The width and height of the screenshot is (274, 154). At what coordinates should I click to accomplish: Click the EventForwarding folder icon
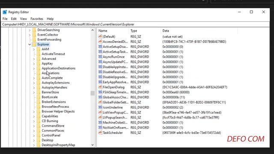34,40
